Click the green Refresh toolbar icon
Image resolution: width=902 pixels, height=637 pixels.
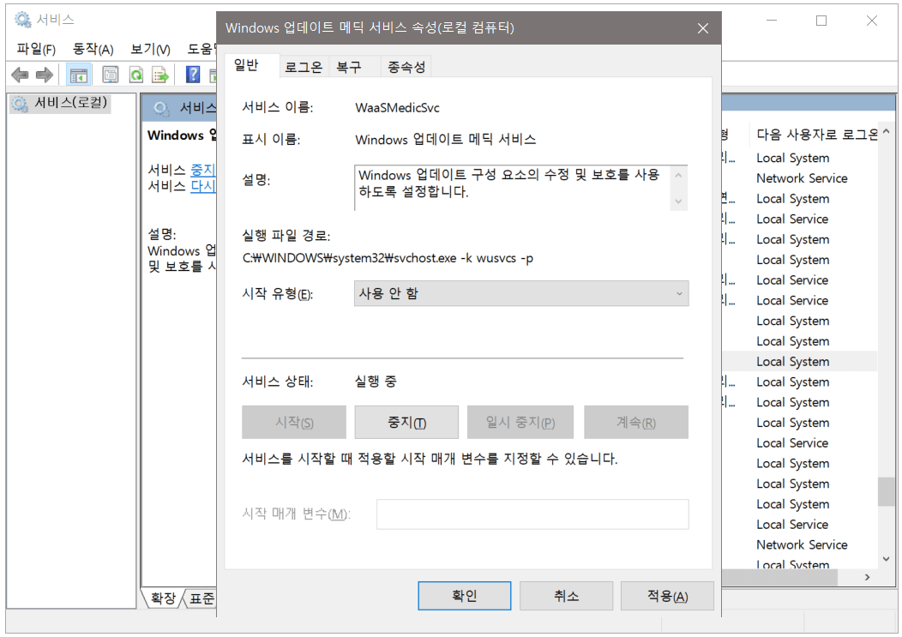click(135, 75)
